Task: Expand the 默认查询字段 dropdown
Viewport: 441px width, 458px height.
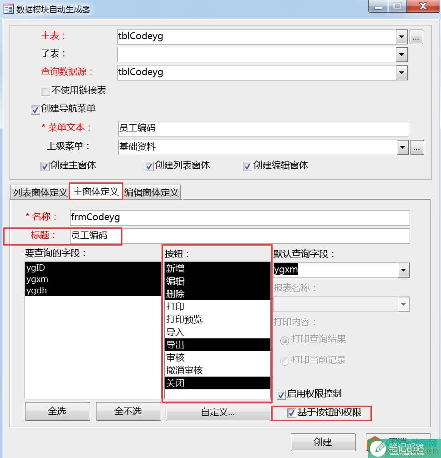Action: 403,270
